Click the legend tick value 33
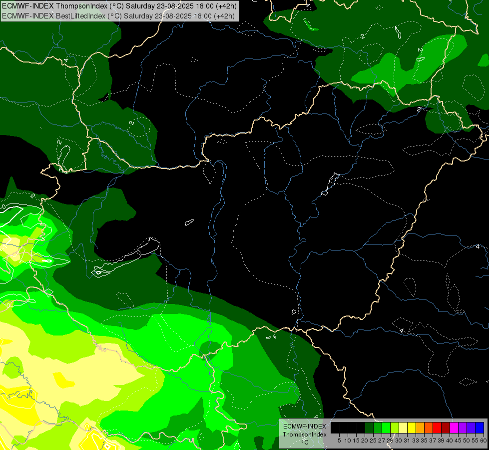Screen dimensions: 489x450 (416, 440)
